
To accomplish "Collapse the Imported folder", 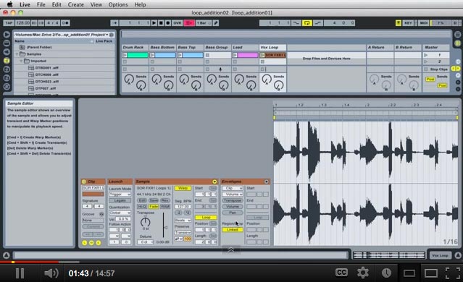I will (21, 61).
